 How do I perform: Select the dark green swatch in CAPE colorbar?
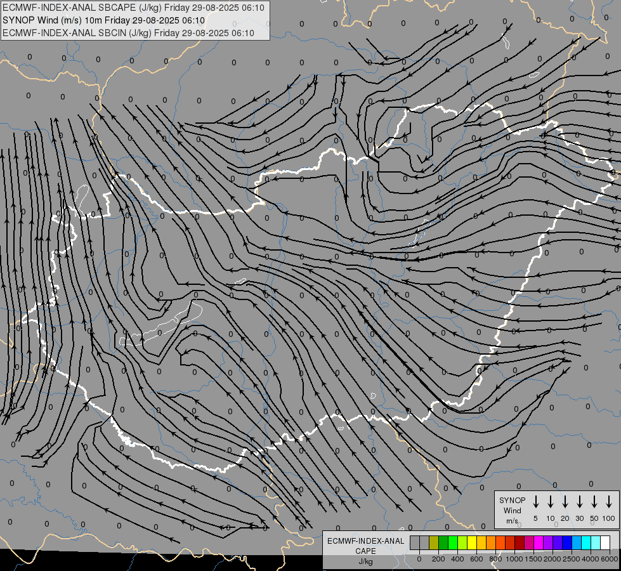pos(443,542)
